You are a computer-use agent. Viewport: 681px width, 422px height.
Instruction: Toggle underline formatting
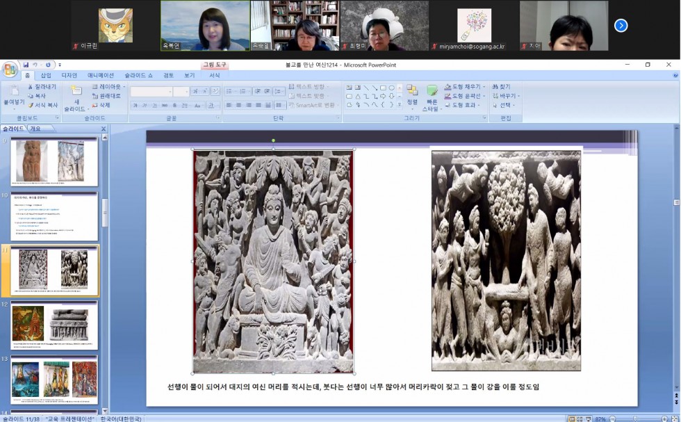[x=154, y=105]
